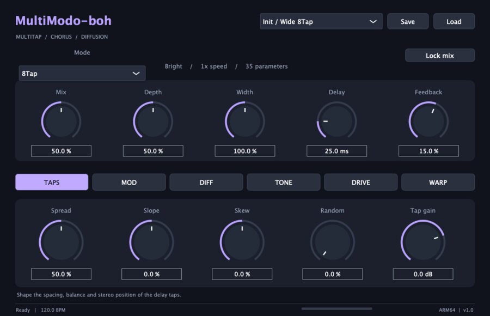
Task: Click the Depth knob
Action: (153, 120)
